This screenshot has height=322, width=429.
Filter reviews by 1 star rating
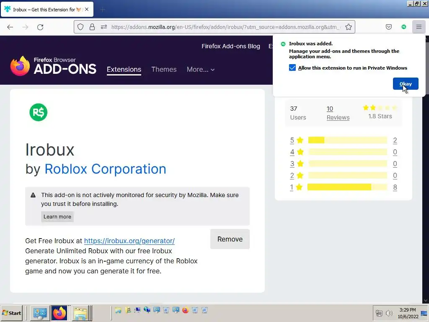tap(297, 187)
